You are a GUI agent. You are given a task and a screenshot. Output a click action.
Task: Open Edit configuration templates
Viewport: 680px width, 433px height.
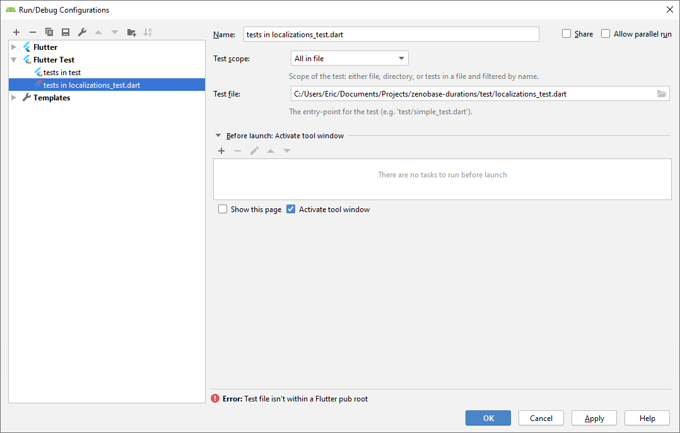click(82, 32)
